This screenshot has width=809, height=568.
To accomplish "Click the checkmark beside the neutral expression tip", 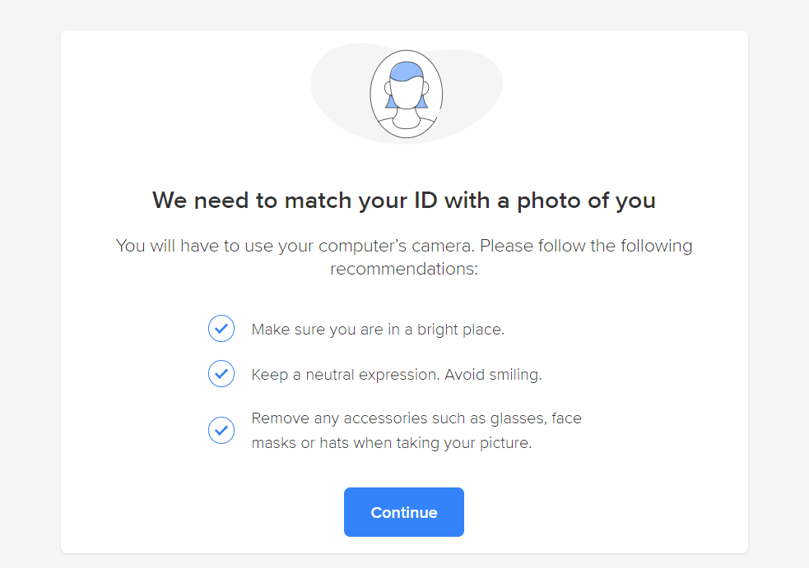I will point(221,374).
